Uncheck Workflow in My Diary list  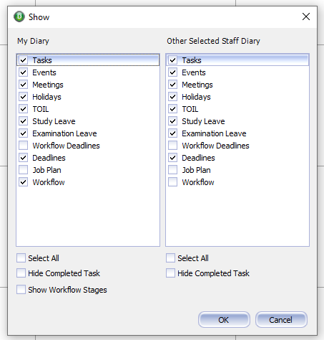point(24,182)
